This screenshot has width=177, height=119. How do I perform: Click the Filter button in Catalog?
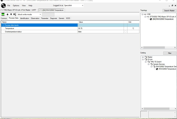[170, 53]
